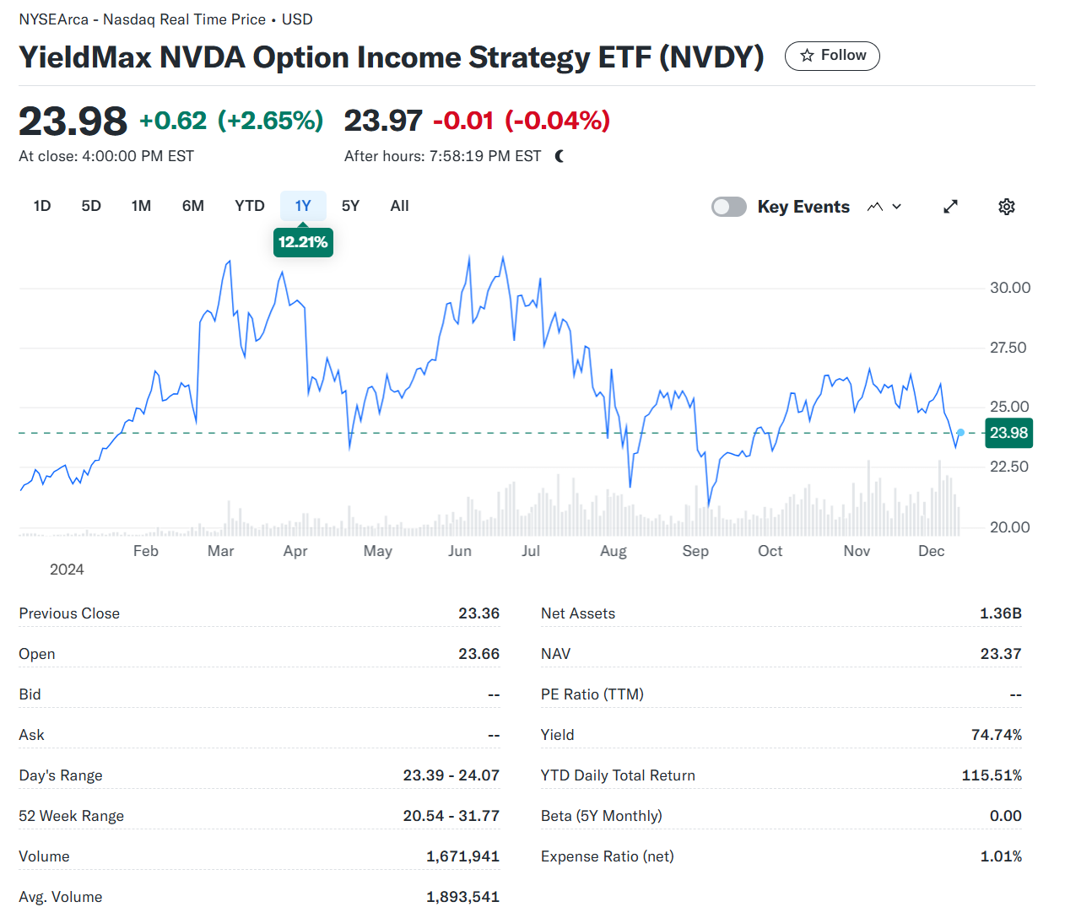Click the chart type line icon
Screen dimensions: 1065x918
pyautogui.click(x=875, y=207)
